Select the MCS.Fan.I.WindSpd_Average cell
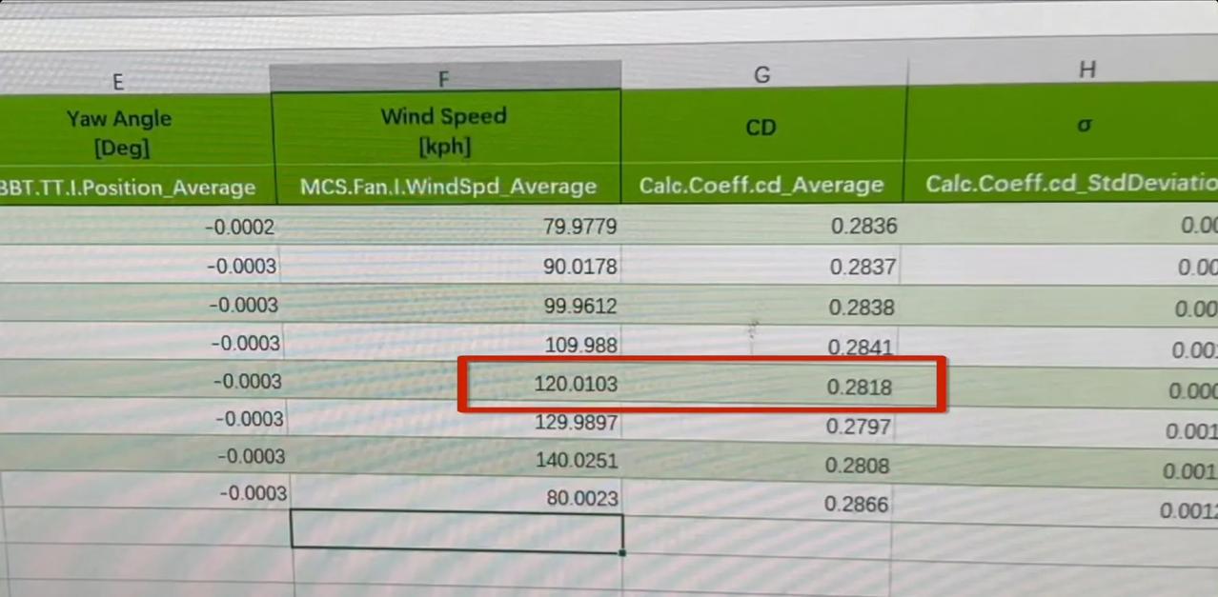This screenshot has width=1218, height=597. [448, 187]
